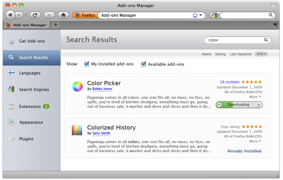Reload the page with the refresh button
Screen dimensions: 283x180
pos(35,15)
